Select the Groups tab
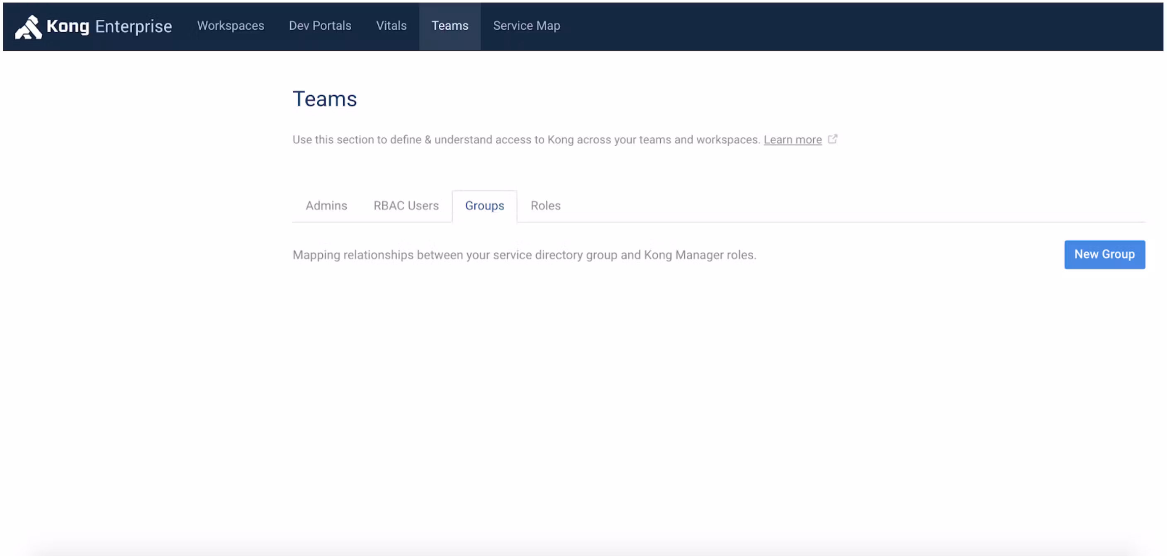This screenshot has width=1167, height=556. pos(484,205)
